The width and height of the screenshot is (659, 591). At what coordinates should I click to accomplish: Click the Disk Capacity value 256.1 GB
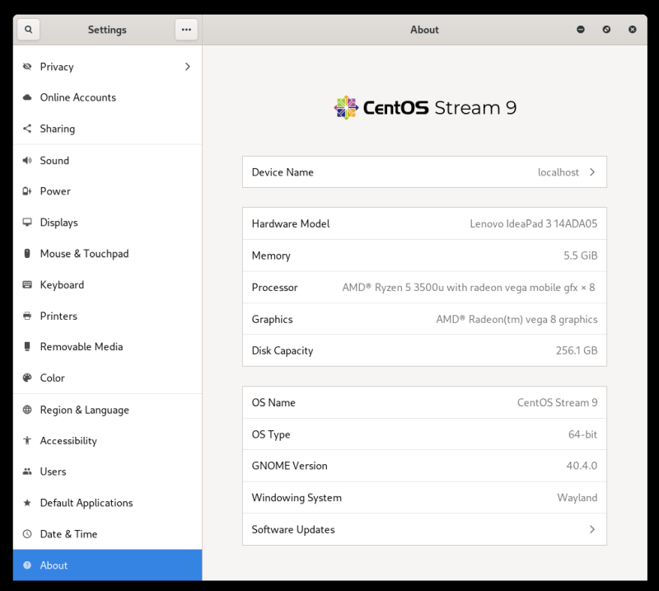pos(577,350)
